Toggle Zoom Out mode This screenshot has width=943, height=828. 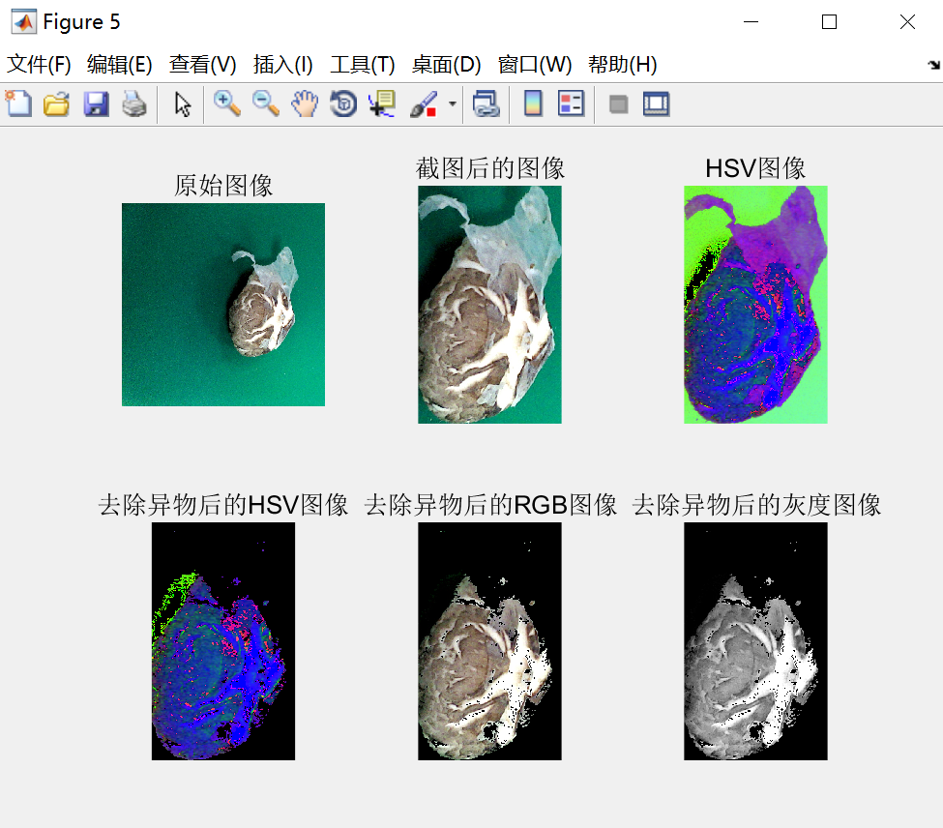pos(266,103)
